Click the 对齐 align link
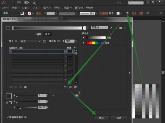Viewport: 165px width, 123px height. (134, 13)
